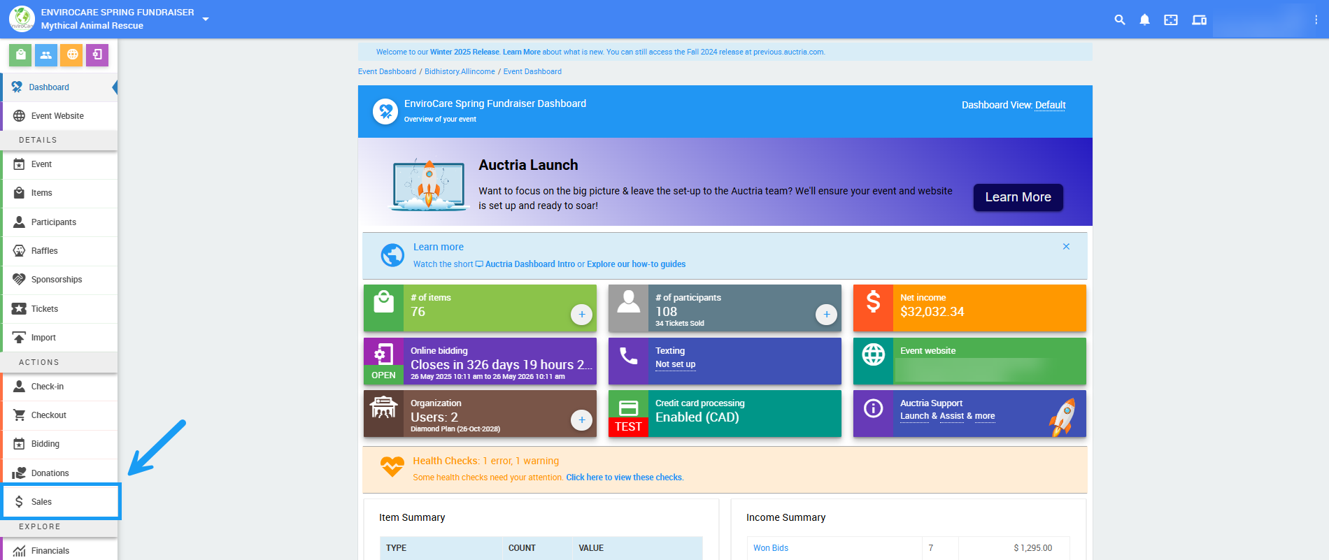Viewport: 1329px width, 560px height.
Task: Add participant using plus on participants tile
Action: [x=826, y=315]
